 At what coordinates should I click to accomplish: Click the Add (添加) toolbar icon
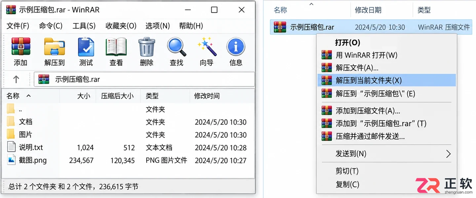(21, 47)
